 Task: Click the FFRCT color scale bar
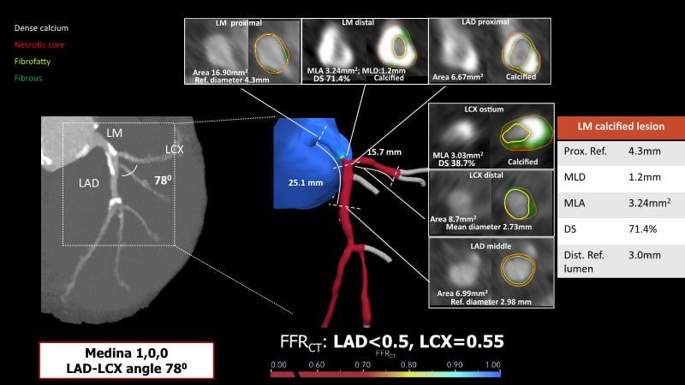[385, 372]
